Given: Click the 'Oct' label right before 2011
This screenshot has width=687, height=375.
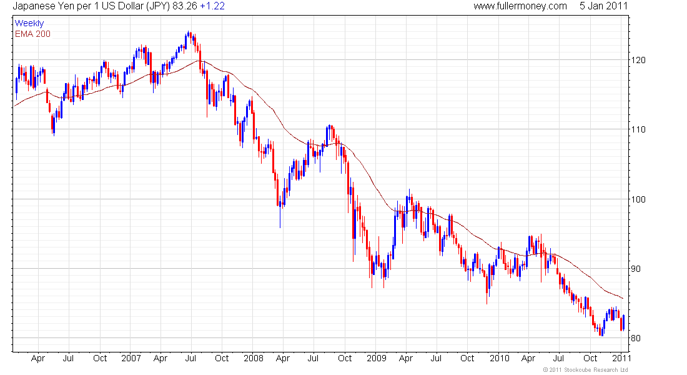Looking at the screenshot, I should click(x=590, y=358).
